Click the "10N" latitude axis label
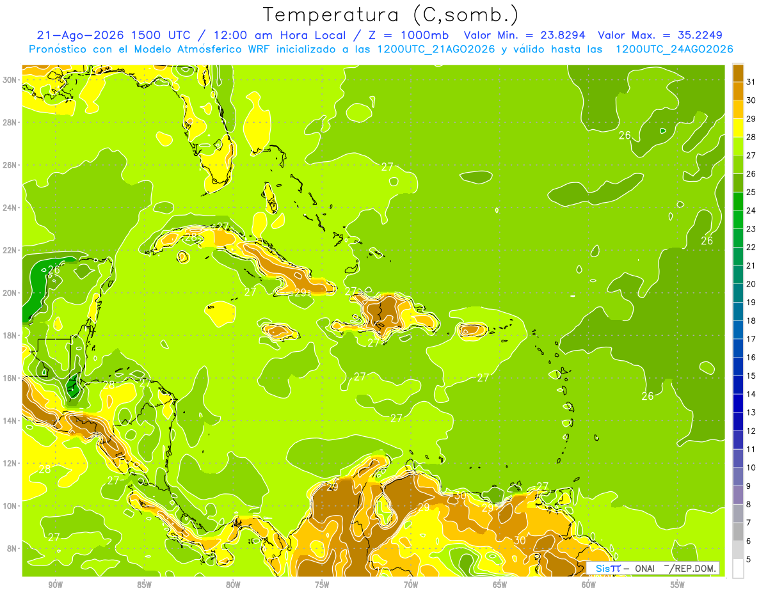This screenshot has width=768, height=593. pos(10,506)
